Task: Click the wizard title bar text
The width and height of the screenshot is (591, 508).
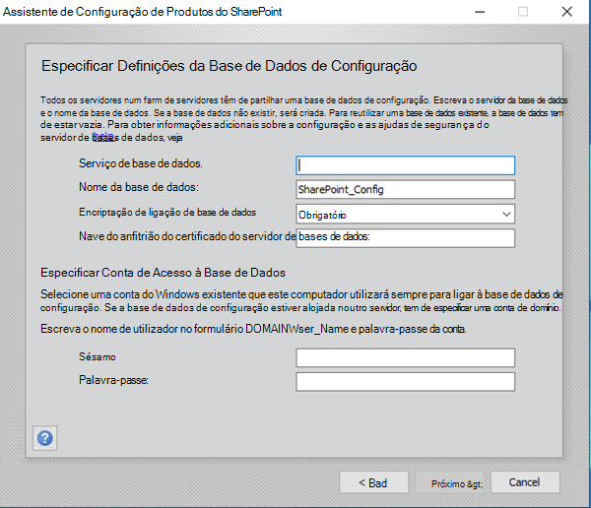Action: click(142, 12)
